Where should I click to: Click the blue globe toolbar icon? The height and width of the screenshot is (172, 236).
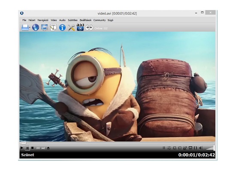point(36,27)
